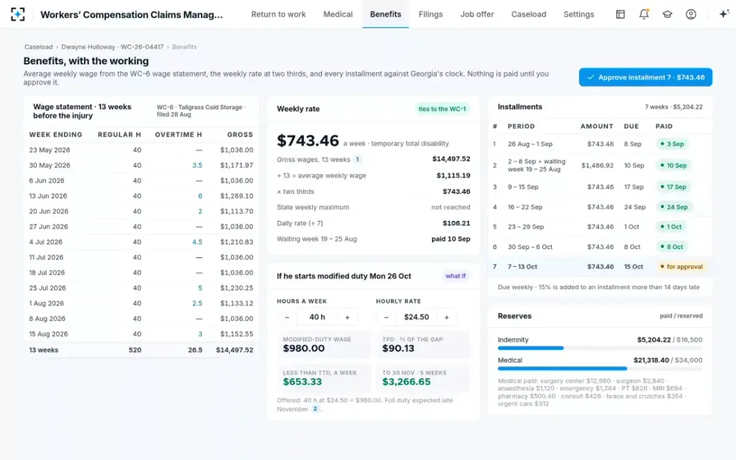
Task: Click the 40 h hours field
Action: pos(317,317)
